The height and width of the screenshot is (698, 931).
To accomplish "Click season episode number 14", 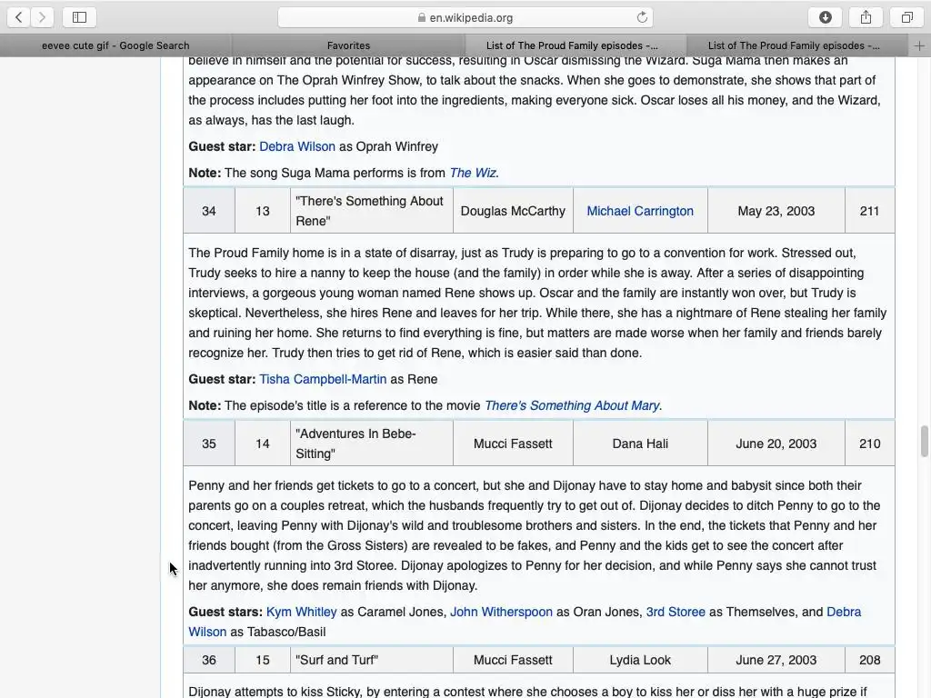I will point(263,444).
